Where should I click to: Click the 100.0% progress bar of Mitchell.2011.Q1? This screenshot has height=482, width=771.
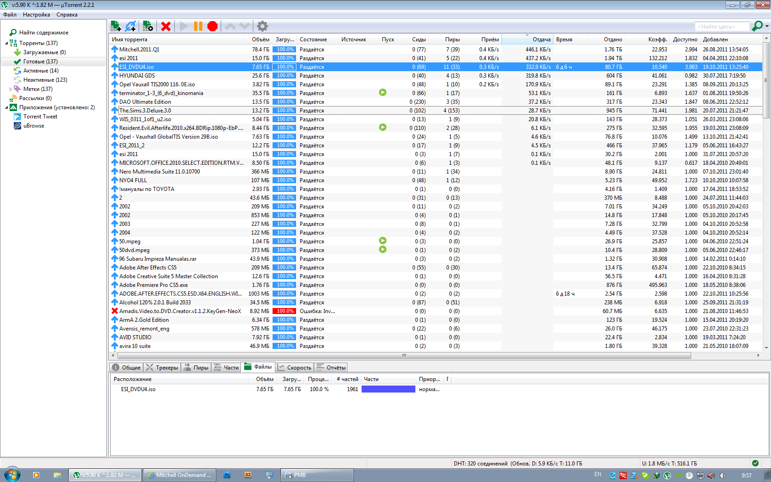tap(285, 50)
